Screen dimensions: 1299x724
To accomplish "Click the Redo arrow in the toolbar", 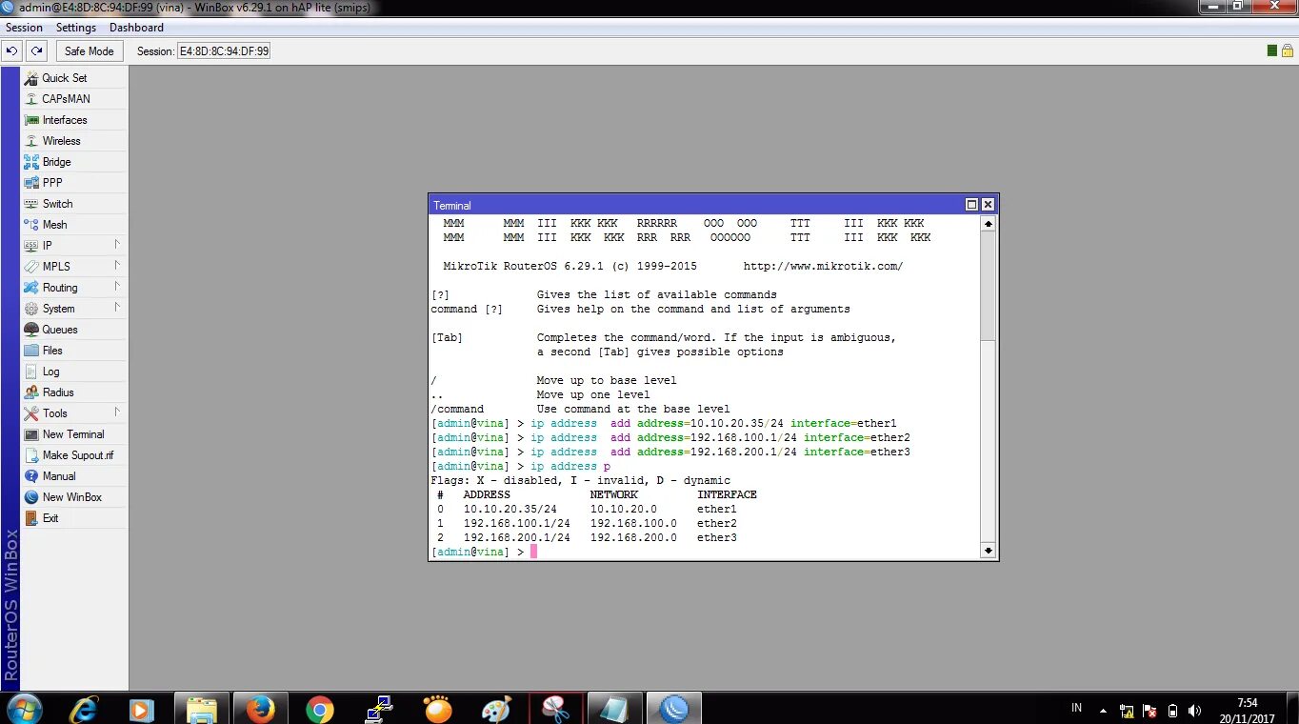I will [36, 50].
